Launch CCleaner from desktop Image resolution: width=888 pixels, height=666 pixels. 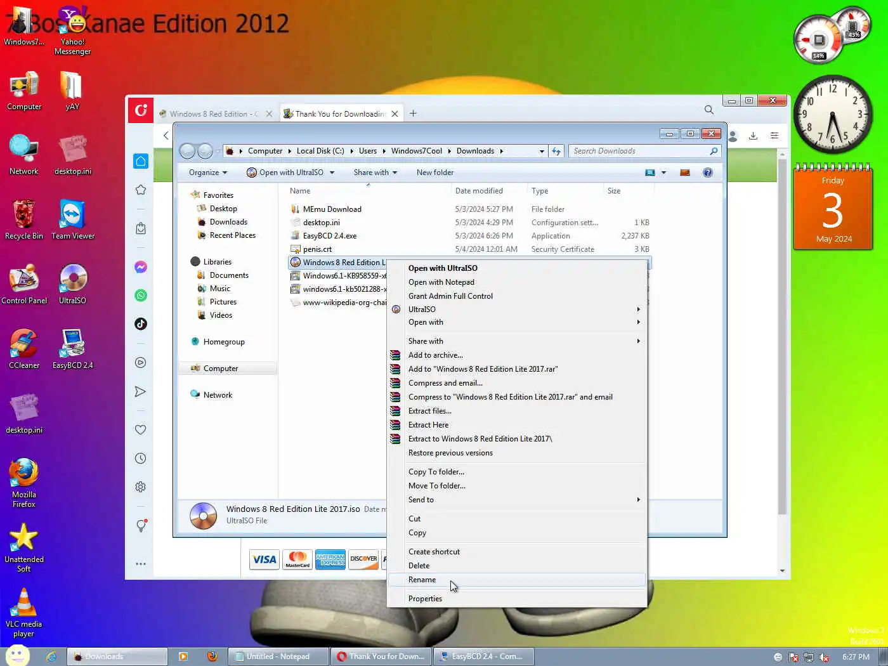tap(24, 349)
